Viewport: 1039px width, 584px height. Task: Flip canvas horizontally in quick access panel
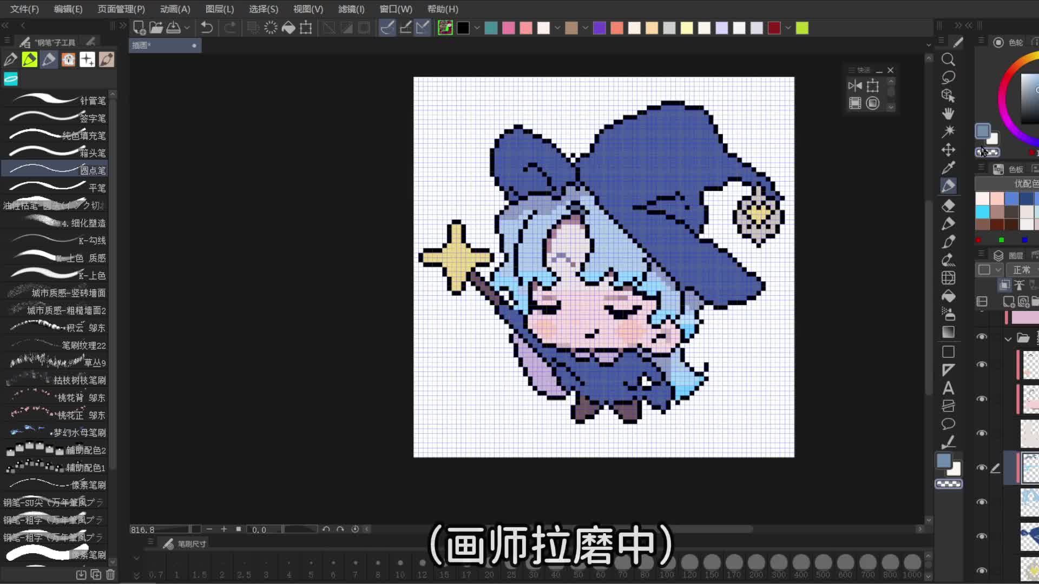click(x=855, y=86)
